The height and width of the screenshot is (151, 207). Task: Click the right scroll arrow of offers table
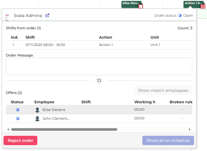[x=190, y=129]
